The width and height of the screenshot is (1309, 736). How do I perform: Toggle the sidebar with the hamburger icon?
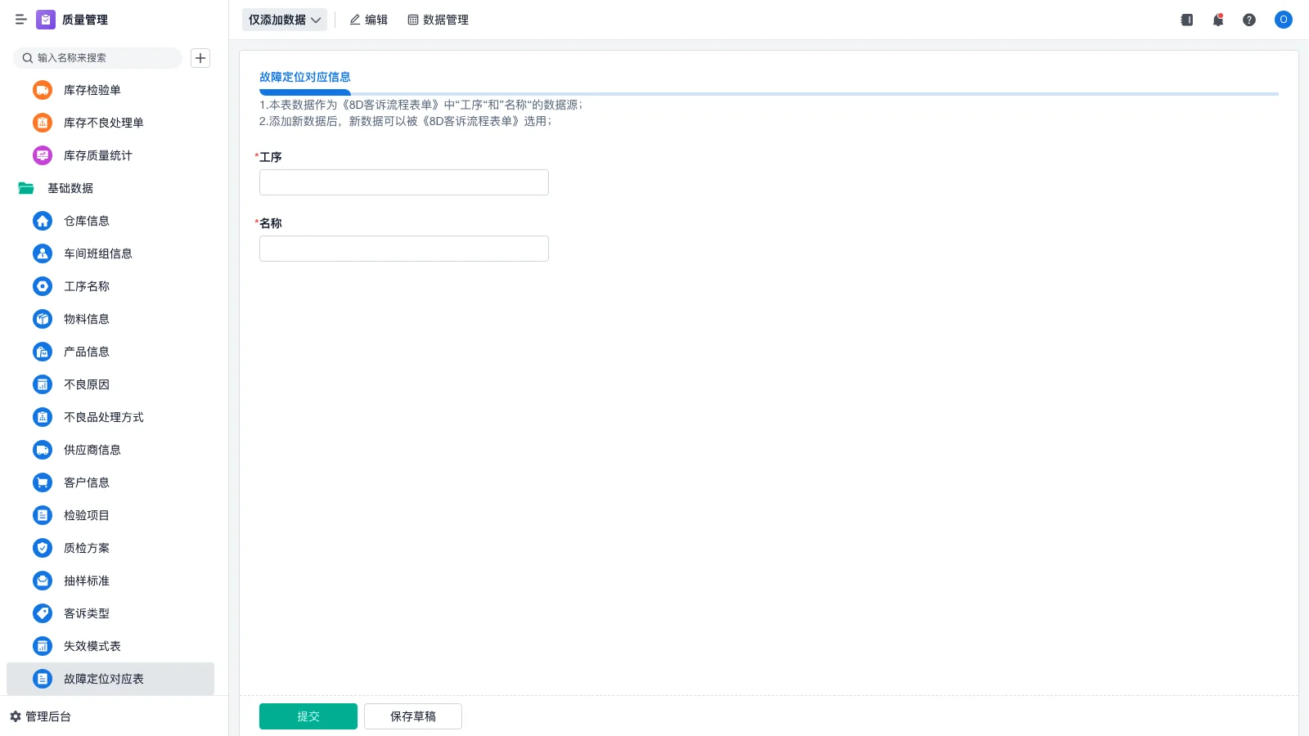(20, 20)
